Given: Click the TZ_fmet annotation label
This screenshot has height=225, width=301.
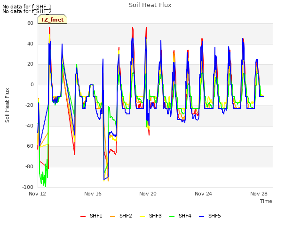Looking at the screenshot, I should [52, 20].
